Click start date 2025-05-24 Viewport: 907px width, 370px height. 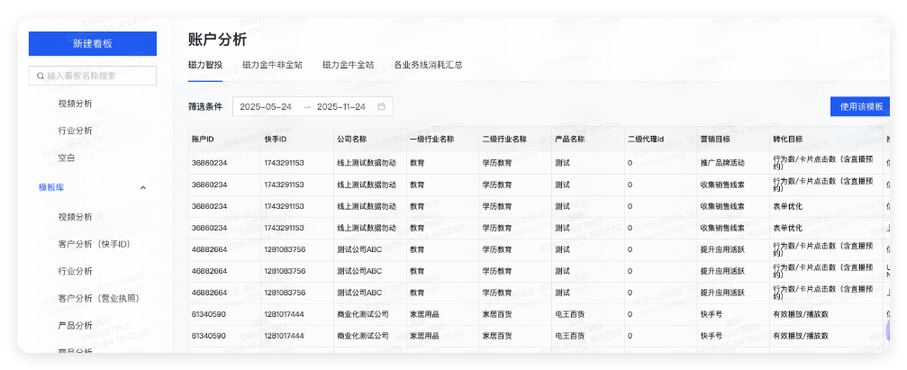pyautogui.click(x=266, y=106)
